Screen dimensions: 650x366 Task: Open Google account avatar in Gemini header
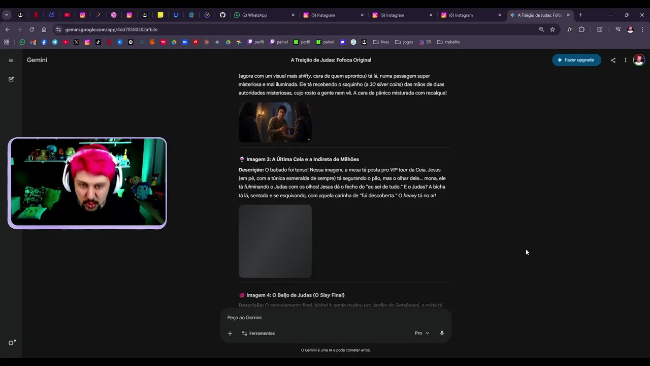tap(639, 60)
